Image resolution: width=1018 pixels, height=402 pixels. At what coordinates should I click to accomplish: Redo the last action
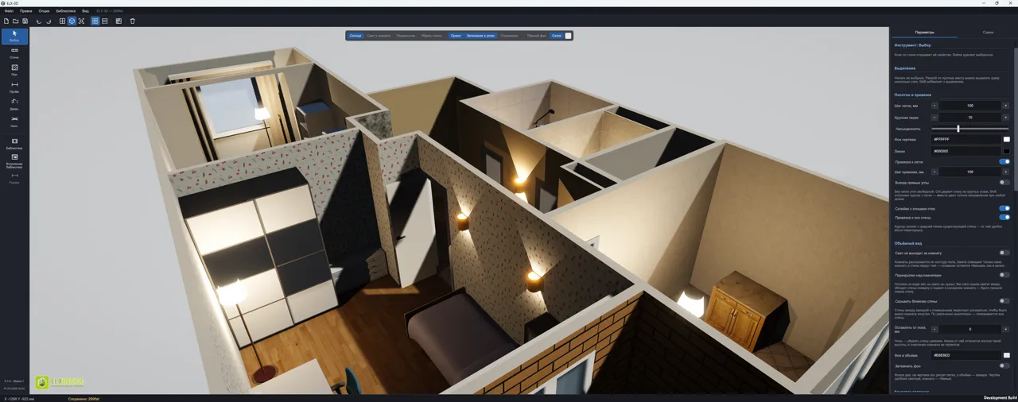[x=49, y=21]
